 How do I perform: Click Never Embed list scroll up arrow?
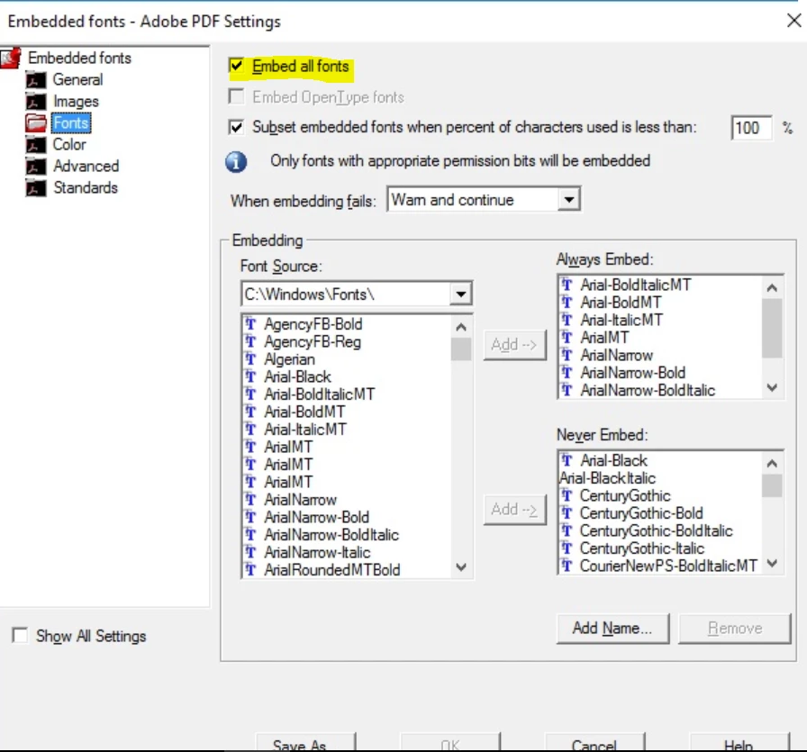tap(772, 463)
